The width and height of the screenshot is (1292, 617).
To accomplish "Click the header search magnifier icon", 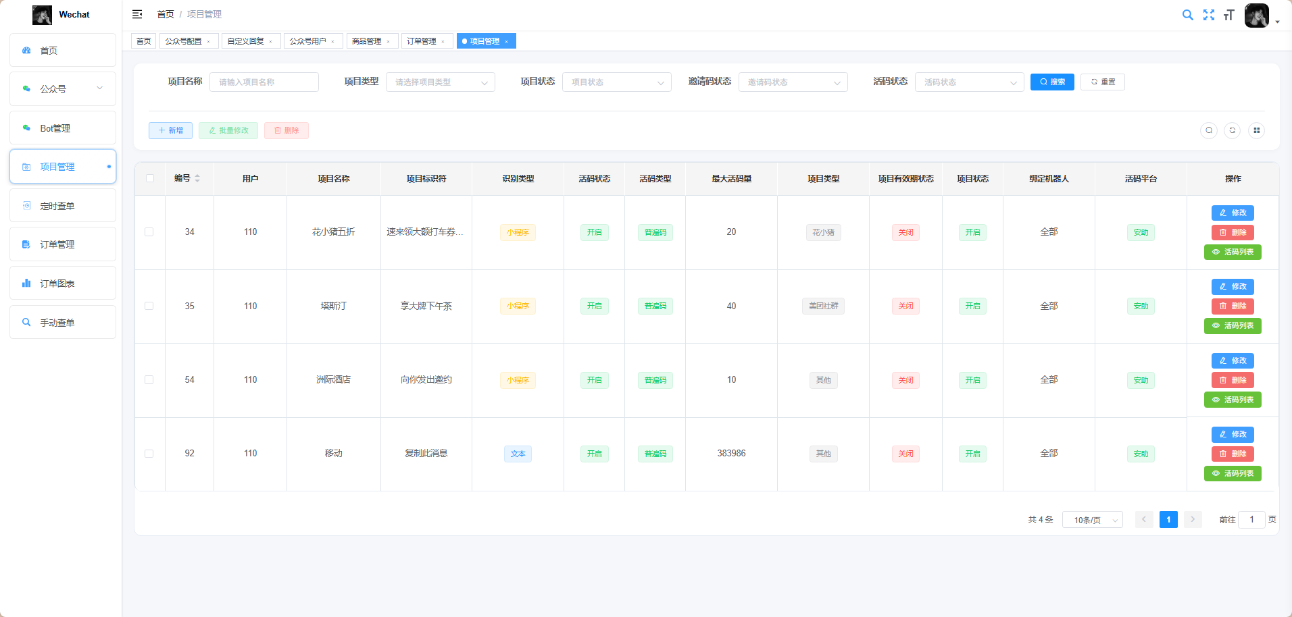I will (1187, 15).
